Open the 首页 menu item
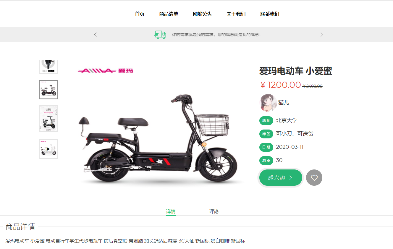Screen dimensions: 393x249 (x=140, y=14)
